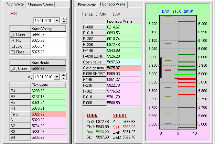215x144 pixels.
Task: Click Buy value 5926,23
Action: coord(102,132)
